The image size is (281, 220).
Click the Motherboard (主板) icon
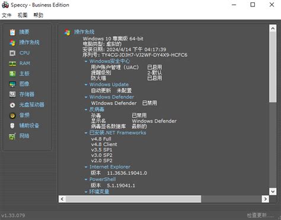[12, 74]
